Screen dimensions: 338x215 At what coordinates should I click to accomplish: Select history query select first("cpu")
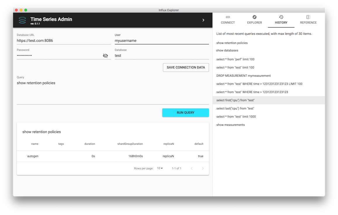(268, 100)
